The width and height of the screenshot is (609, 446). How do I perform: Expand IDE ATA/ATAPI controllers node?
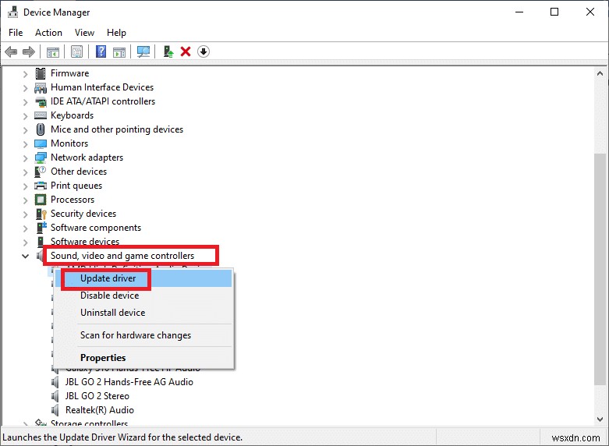coord(25,102)
